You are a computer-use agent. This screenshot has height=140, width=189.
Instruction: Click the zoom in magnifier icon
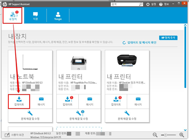coord(182,135)
